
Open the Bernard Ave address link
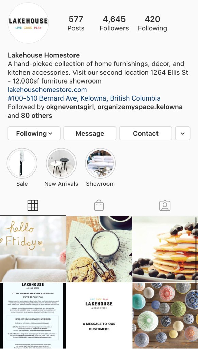click(x=84, y=98)
